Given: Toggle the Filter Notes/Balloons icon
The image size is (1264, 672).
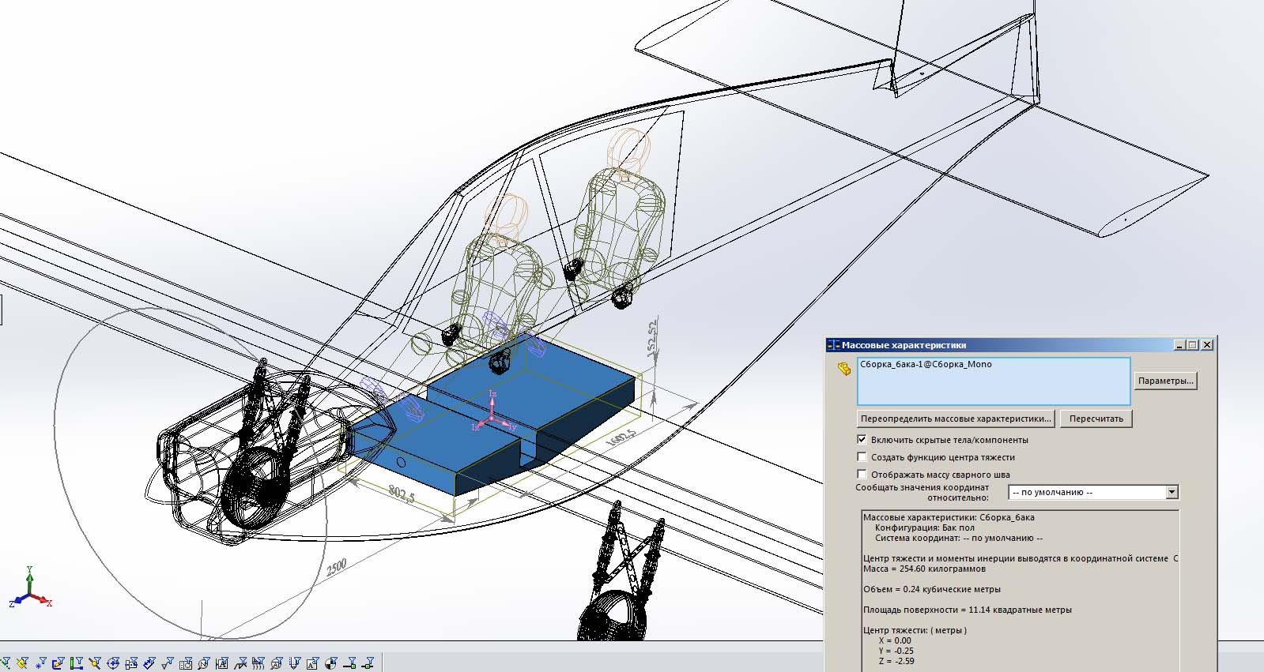Looking at the screenshot, I should (x=204, y=663).
